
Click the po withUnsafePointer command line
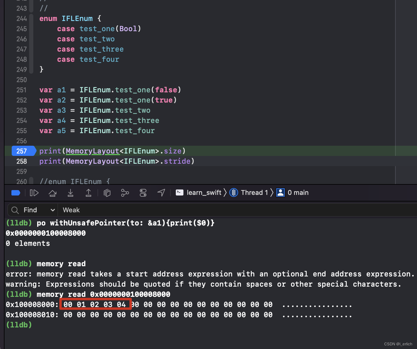[x=110, y=223]
